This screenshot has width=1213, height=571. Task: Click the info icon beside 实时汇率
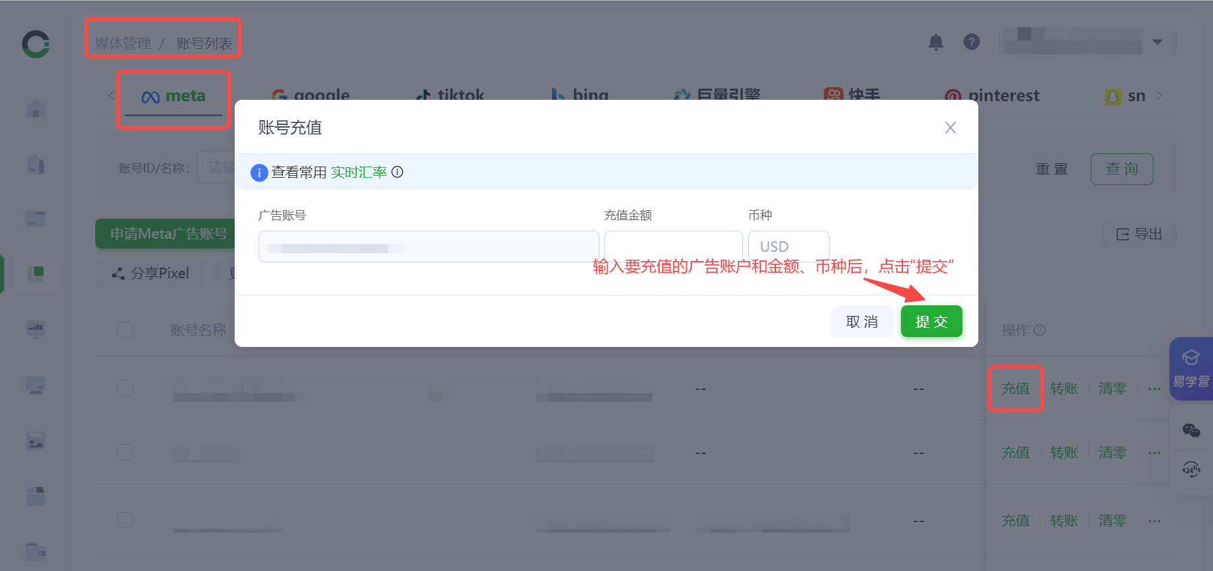397,172
